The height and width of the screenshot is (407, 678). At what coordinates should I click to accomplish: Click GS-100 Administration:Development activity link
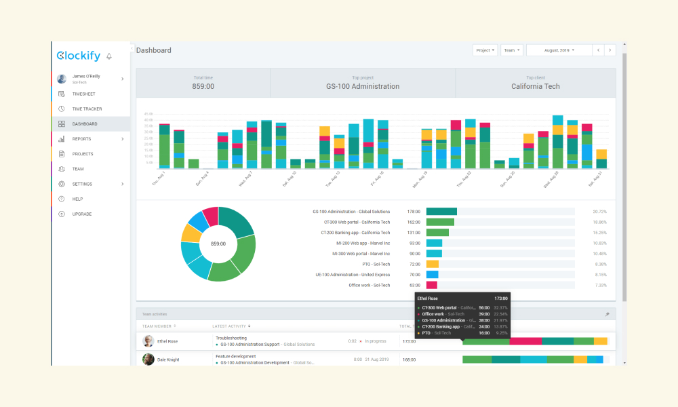pyautogui.click(x=255, y=362)
